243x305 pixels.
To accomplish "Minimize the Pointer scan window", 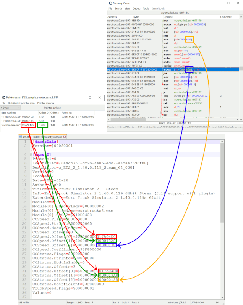I will [81, 98].
